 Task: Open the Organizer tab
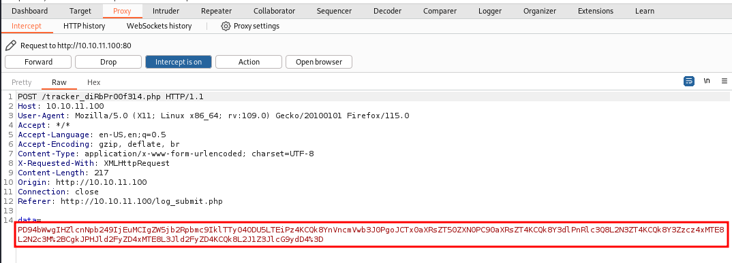540,11
